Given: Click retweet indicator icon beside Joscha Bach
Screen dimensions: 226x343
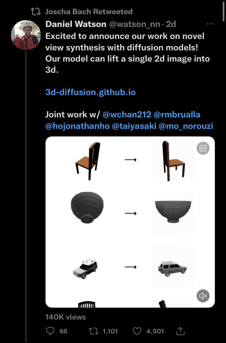Looking at the screenshot, I should [35, 11].
